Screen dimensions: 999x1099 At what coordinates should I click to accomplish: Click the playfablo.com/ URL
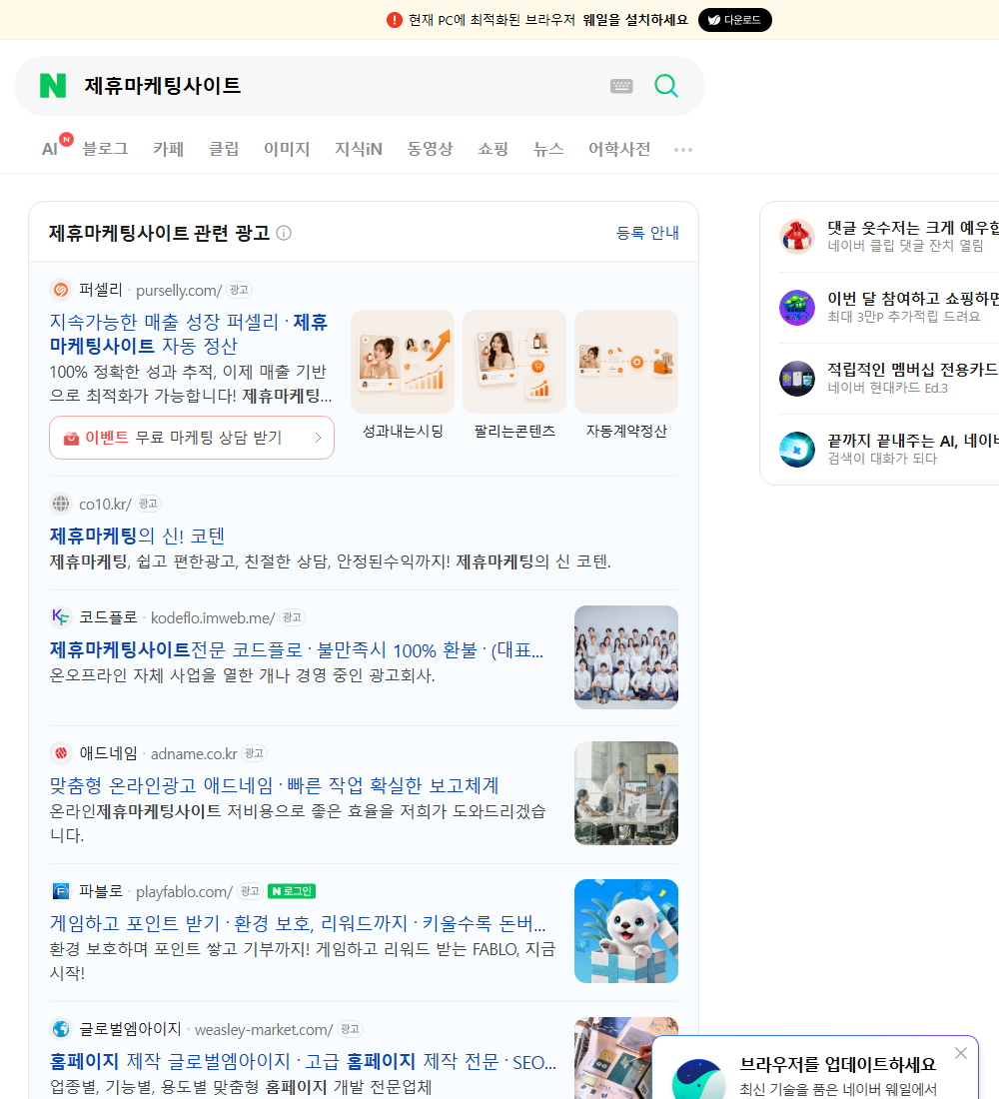[x=184, y=891]
